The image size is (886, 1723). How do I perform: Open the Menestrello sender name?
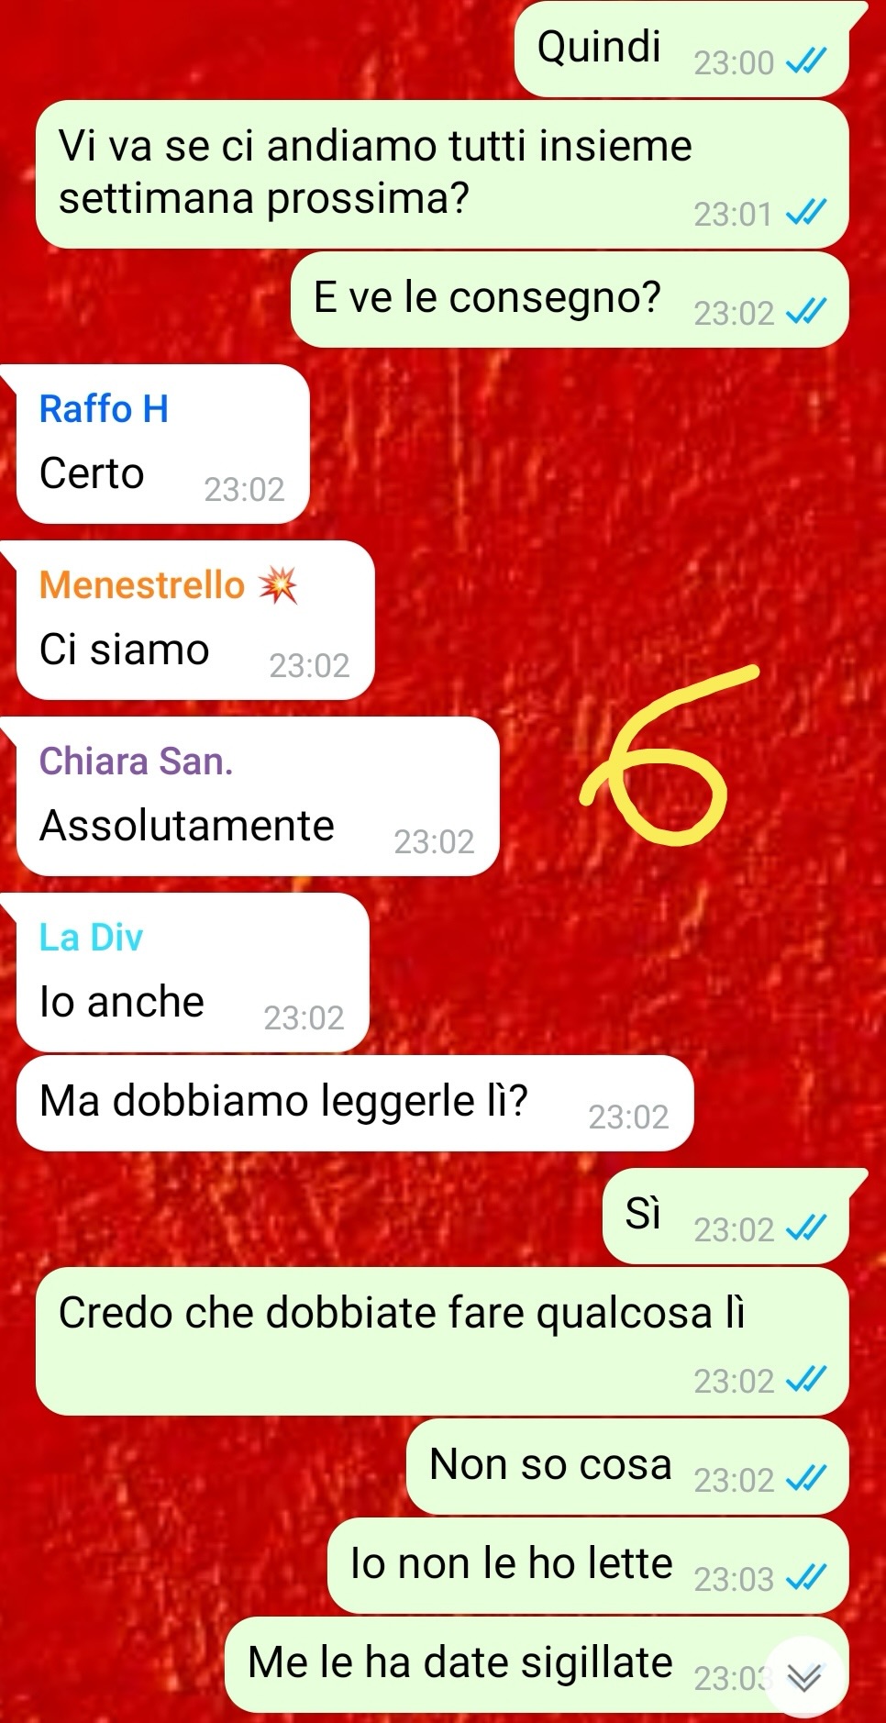pos(142,585)
